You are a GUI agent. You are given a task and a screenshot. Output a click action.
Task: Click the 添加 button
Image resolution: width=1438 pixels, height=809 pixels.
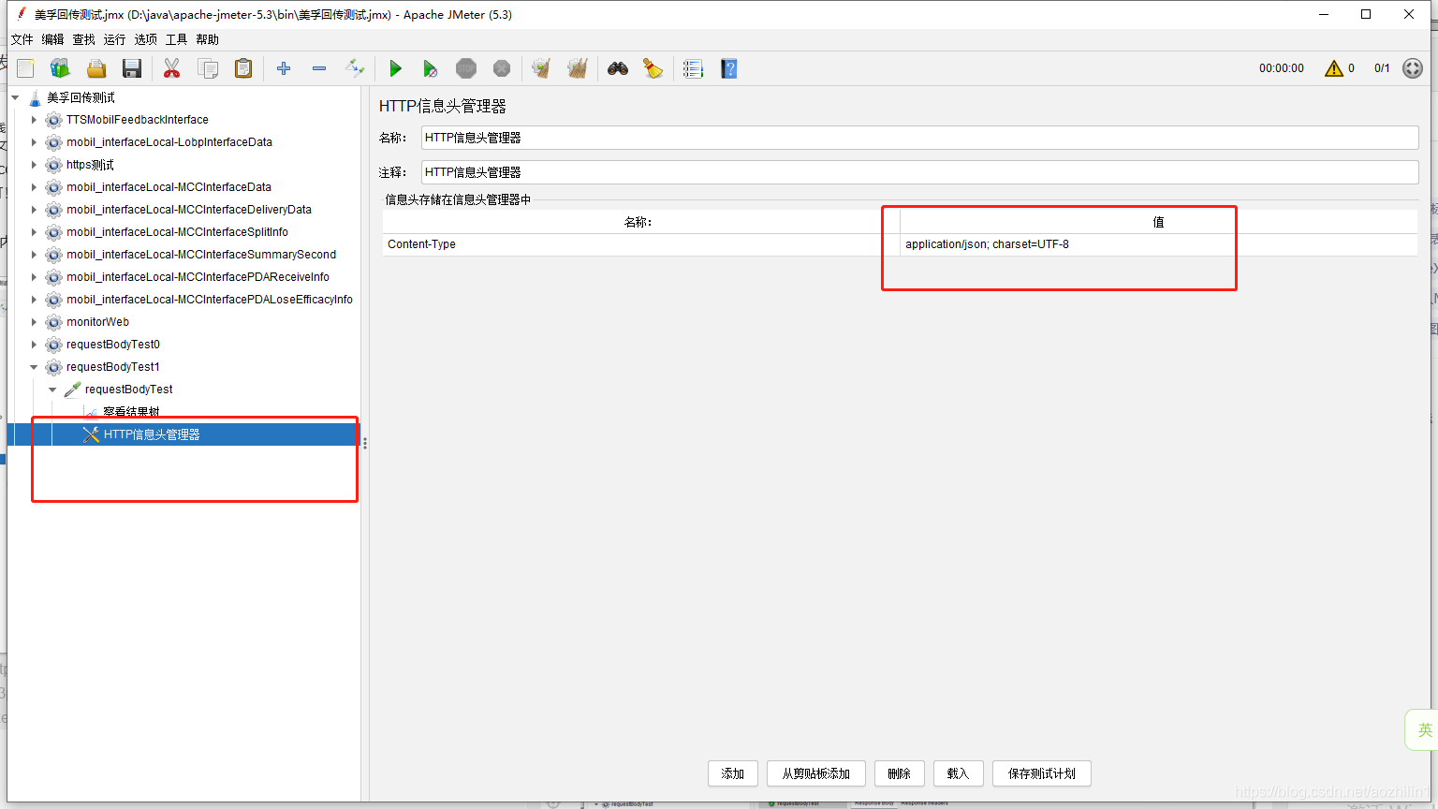(x=733, y=773)
